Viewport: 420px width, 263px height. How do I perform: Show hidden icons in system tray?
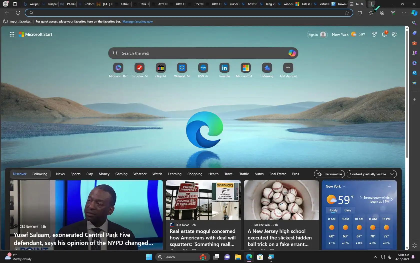375,257
